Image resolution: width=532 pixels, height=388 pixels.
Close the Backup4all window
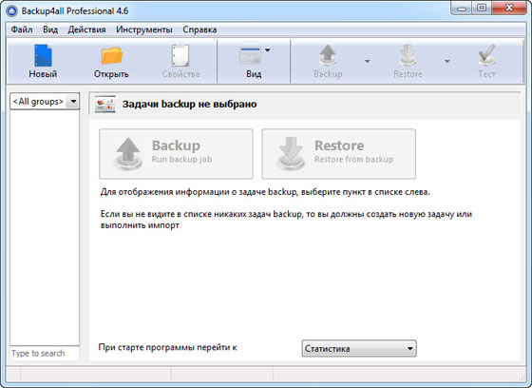509,9
